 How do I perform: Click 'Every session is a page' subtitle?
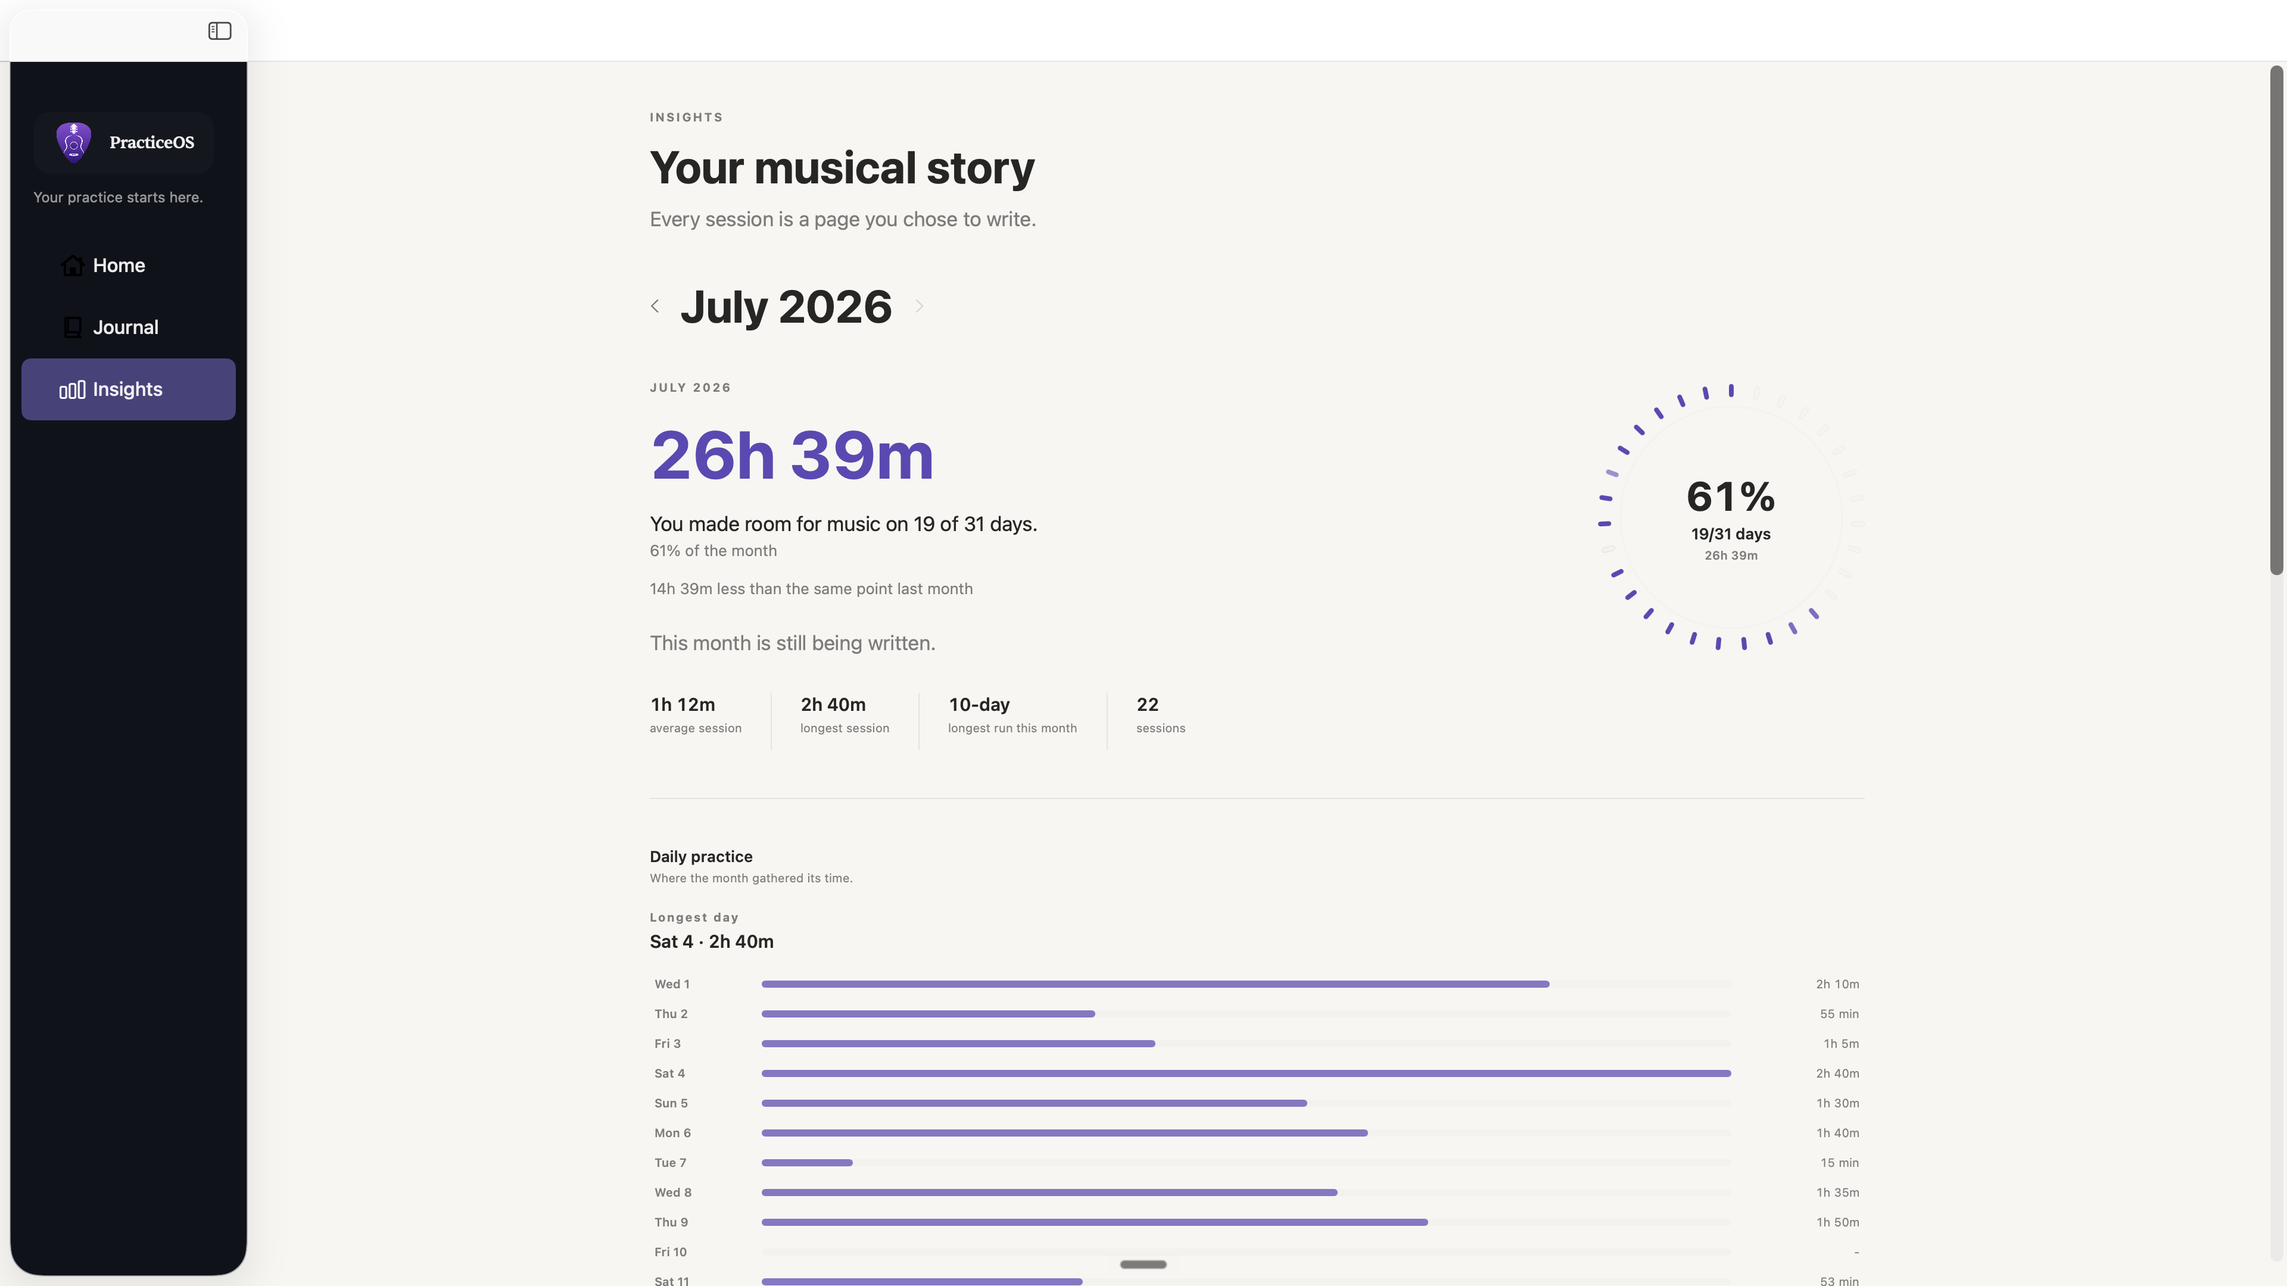coord(843,219)
